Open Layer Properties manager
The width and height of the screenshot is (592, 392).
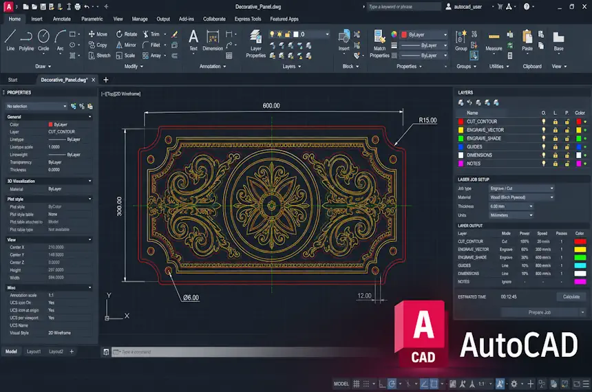click(255, 44)
